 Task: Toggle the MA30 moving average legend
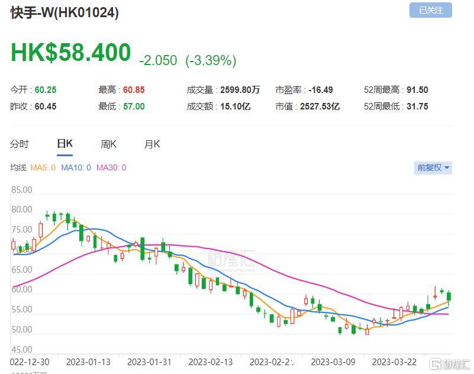click(x=111, y=167)
